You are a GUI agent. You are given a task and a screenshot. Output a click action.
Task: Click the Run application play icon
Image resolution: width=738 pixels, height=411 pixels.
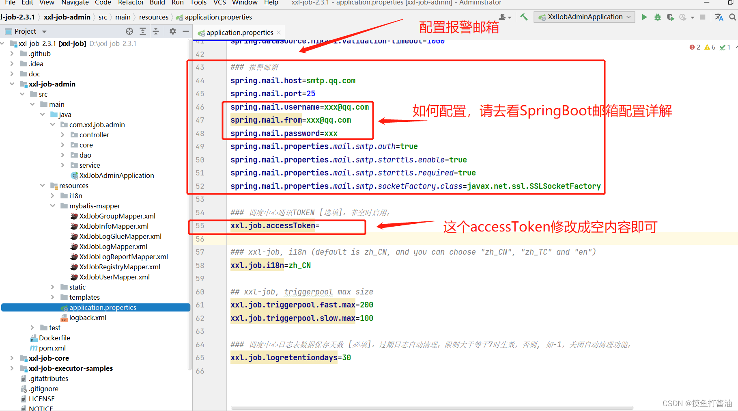click(644, 17)
